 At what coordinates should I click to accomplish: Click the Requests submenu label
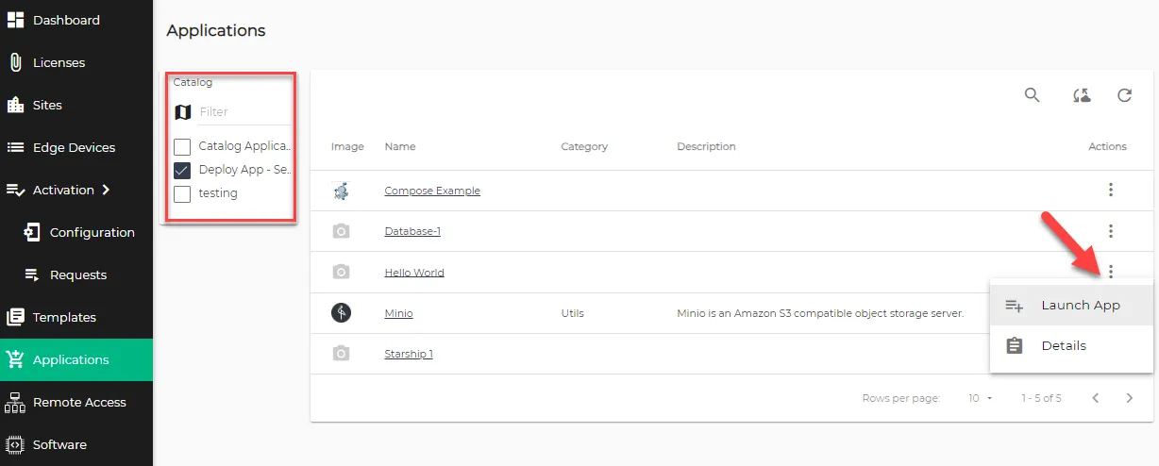click(78, 275)
